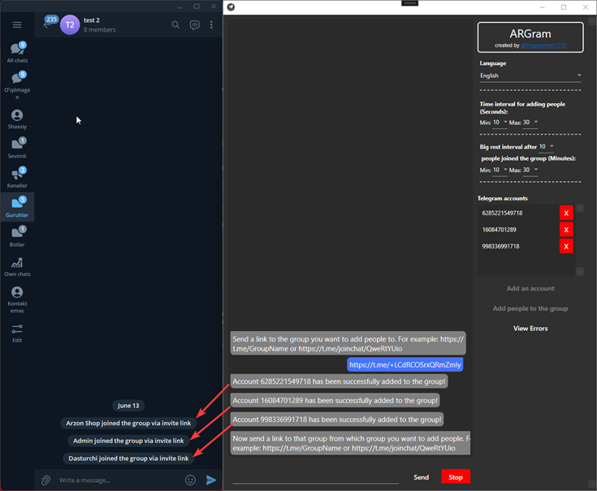Click Admin joined the group message
Image resolution: width=597 pixels, height=491 pixels.
tap(128, 441)
